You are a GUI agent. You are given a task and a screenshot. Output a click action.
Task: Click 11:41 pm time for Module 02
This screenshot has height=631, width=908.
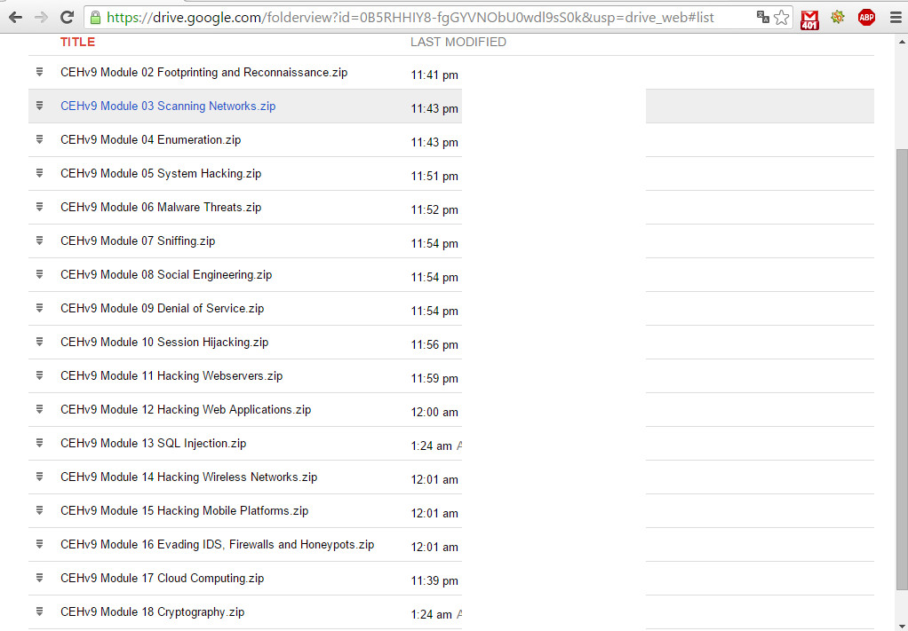pos(434,75)
